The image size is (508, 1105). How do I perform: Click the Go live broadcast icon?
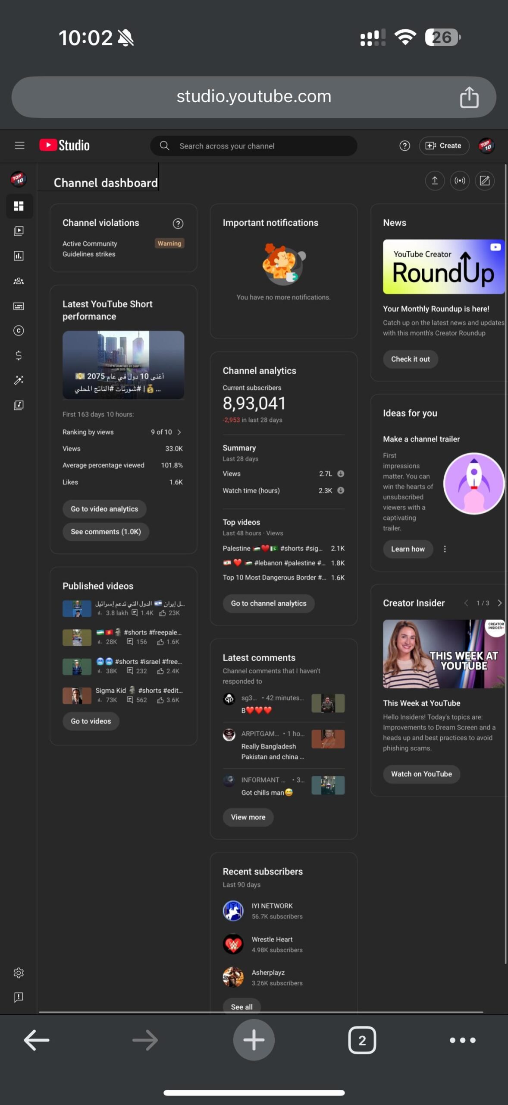(460, 180)
